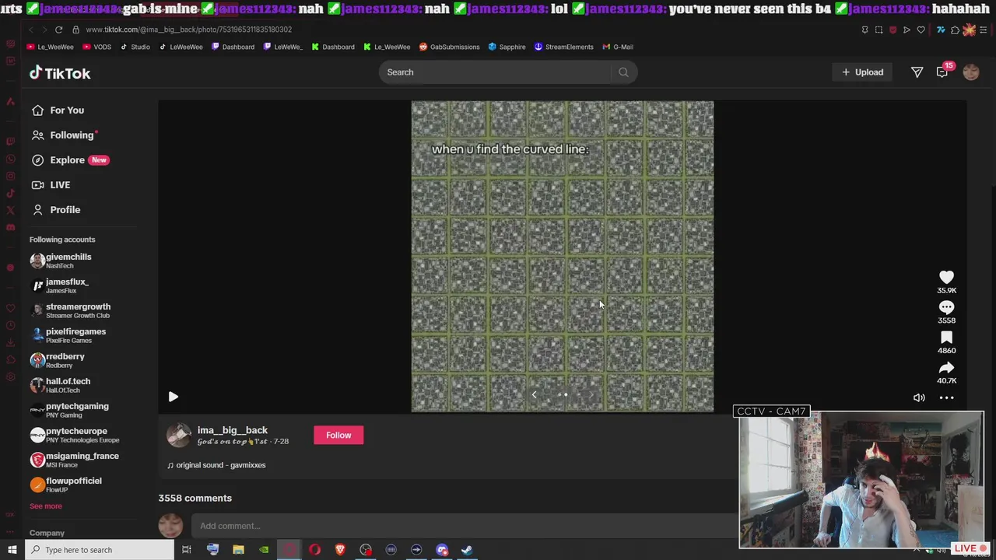Image resolution: width=996 pixels, height=560 pixels.
Task: Reload the page with browser refresh icon
Action: tap(58, 30)
